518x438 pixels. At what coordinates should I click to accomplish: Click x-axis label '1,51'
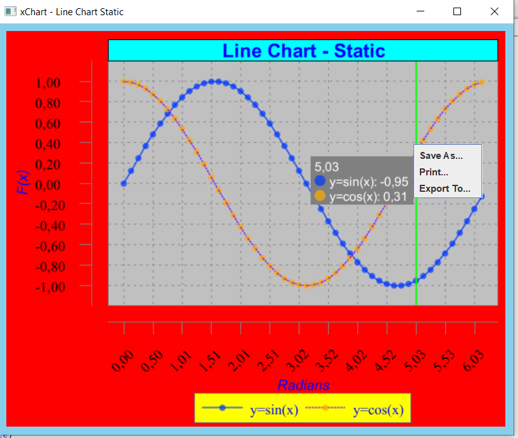pyautogui.click(x=210, y=361)
